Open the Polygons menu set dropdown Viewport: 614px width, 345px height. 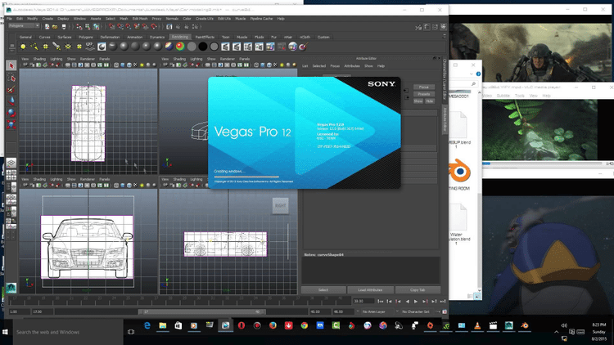tap(24, 26)
